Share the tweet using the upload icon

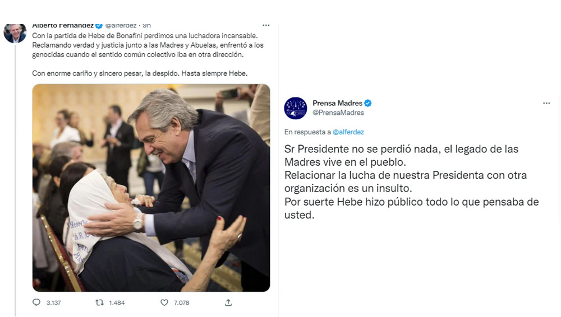[228, 302]
